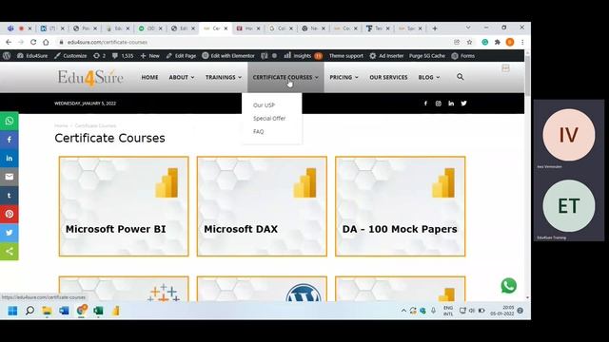The height and width of the screenshot is (342, 609).
Task: Expand the TRAININGS menu
Action: 224,77
